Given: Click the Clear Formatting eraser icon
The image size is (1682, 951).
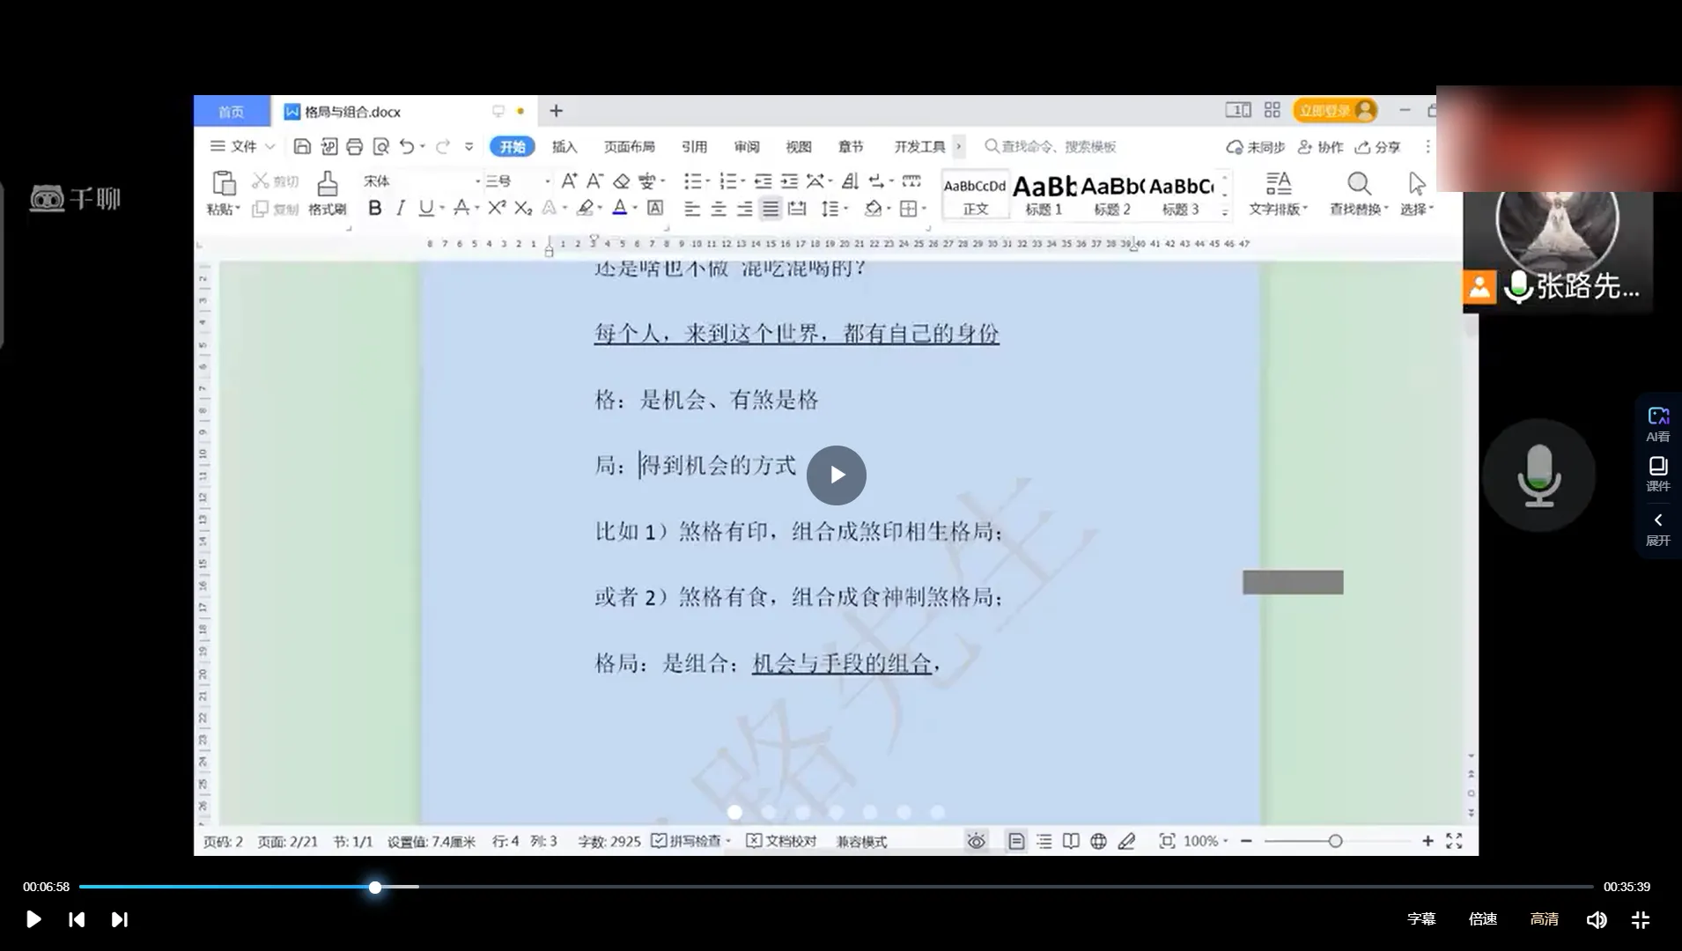Looking at the screenshot, I should [x=622, y=181].
